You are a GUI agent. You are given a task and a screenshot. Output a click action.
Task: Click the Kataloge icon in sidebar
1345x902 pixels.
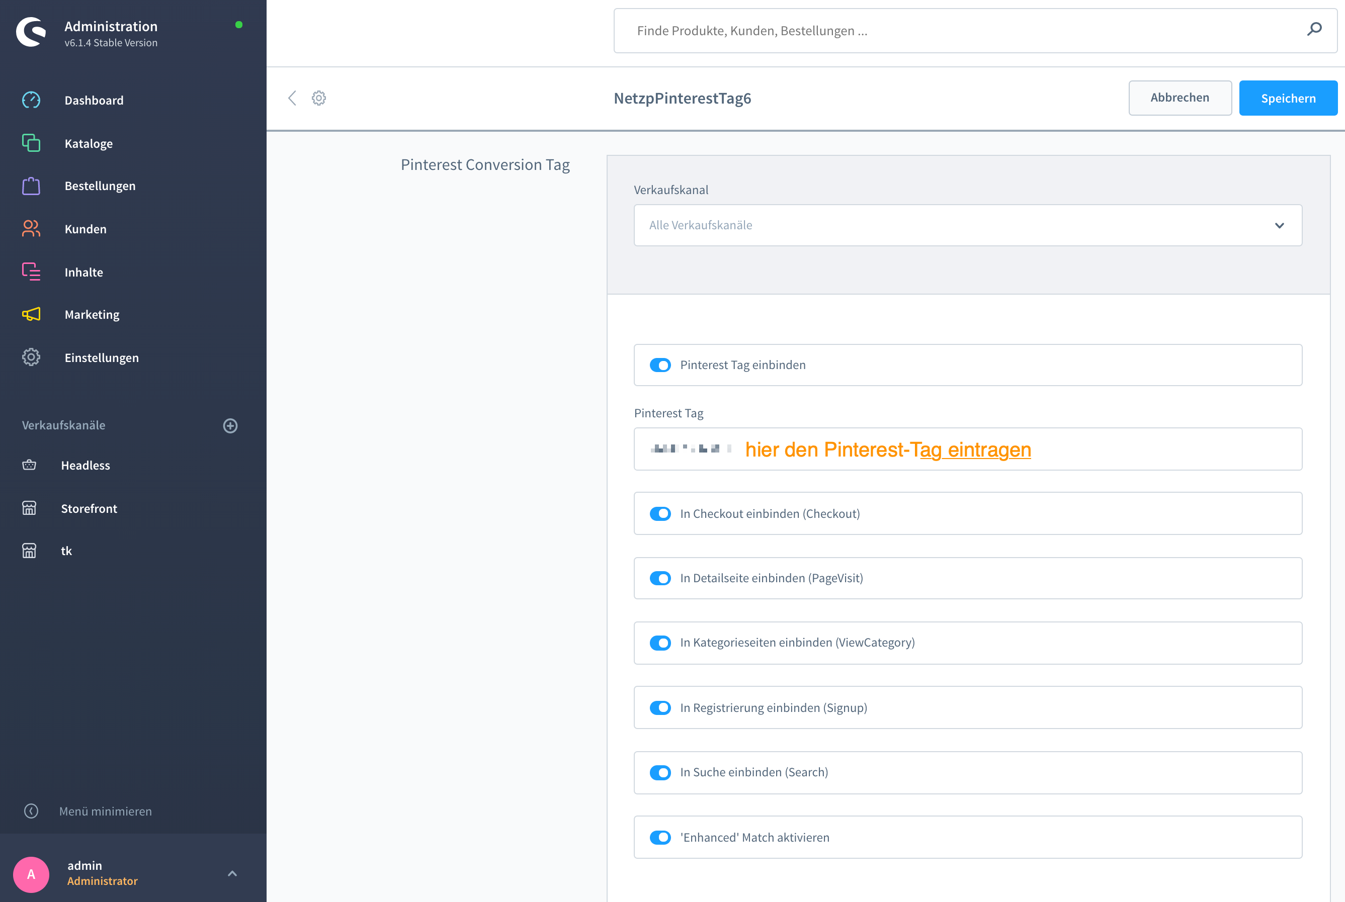(x=30, y=143)
